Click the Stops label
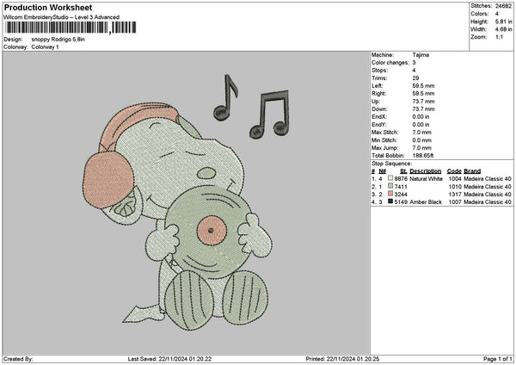The image size is (516, 365). [x=380, y=71]
